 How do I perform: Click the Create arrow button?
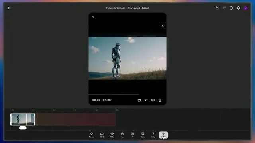[163, 135]
